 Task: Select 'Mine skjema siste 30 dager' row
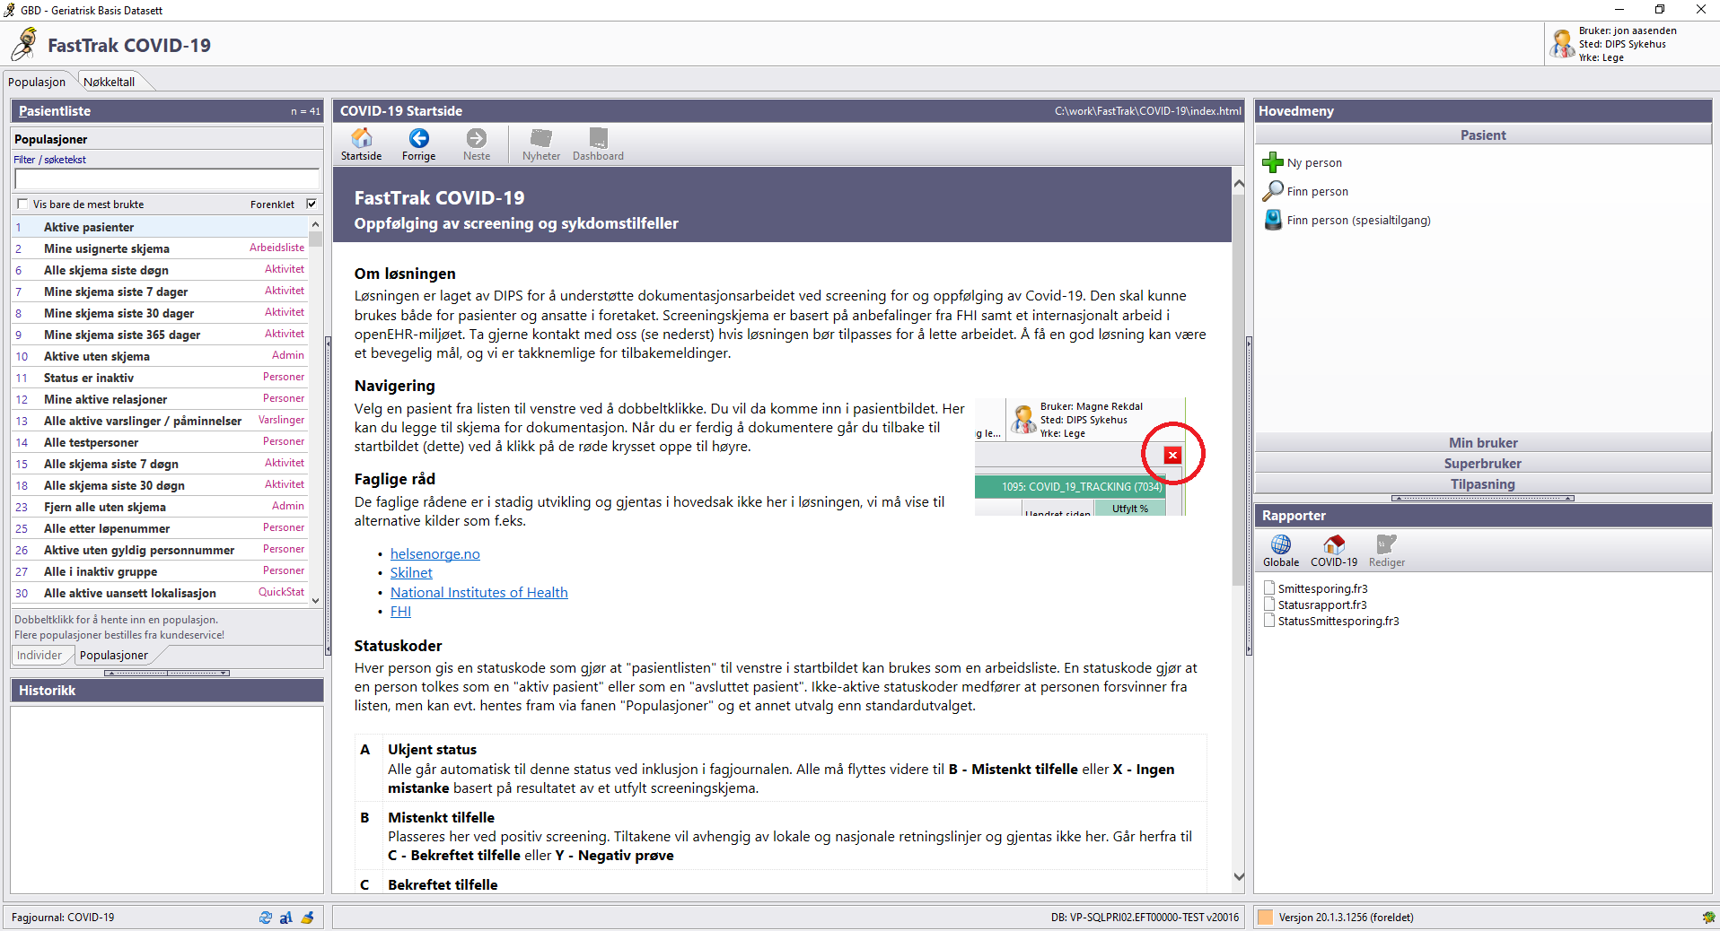tap(161, 313)
